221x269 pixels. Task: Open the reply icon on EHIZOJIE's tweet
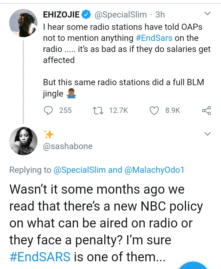[48, 110]
